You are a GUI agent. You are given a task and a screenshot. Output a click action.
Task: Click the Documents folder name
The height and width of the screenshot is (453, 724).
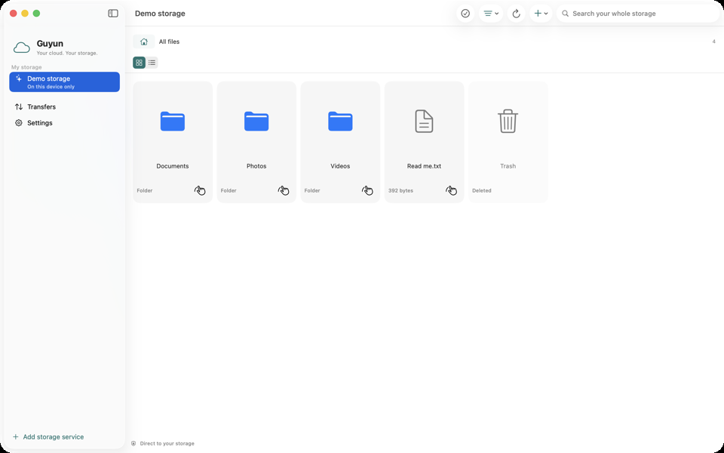pos(173,166)
